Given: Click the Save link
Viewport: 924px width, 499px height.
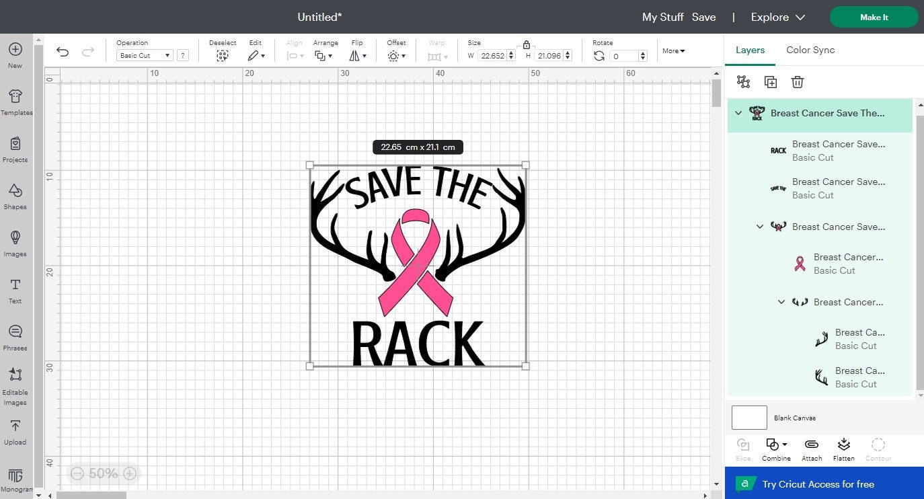Looking at the screenshot, I should (x=703, y=17).
